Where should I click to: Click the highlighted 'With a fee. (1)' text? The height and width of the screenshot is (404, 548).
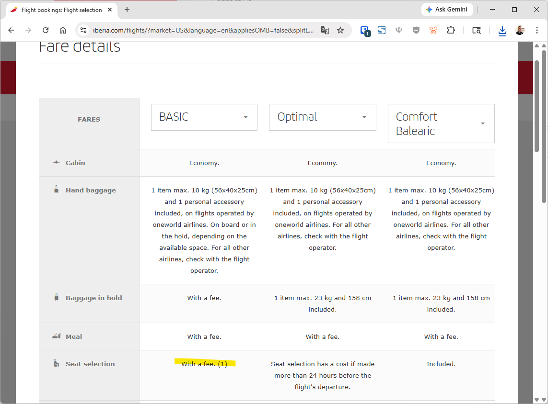(204, 364)
